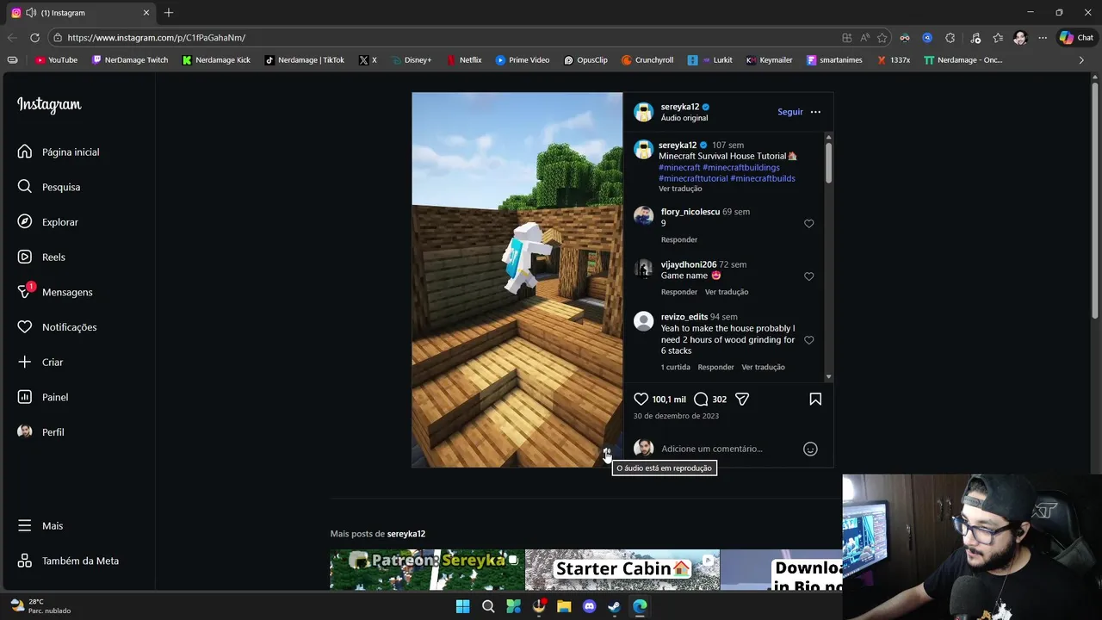Reply to vijaydhoni206's comment
The height and width of the screenshot is (620, 1102).
[679, 292]
